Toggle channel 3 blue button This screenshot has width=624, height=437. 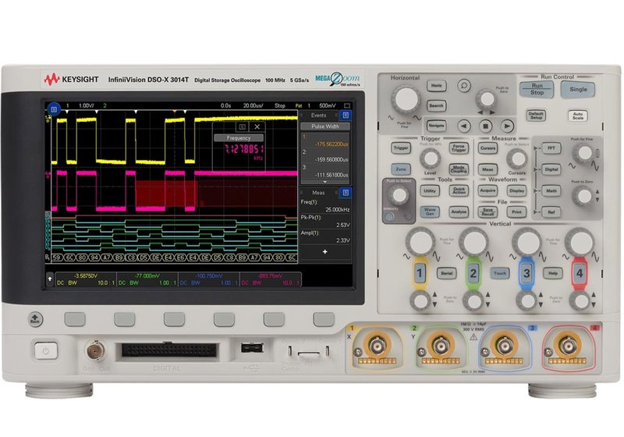526,273
